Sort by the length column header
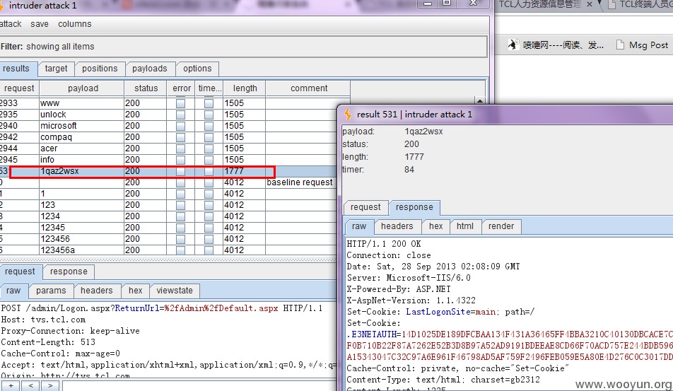The height and width of the screenshot is (391, 673). click(x=245, y=88)
